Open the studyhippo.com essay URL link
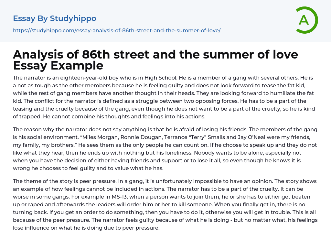The width and height of the screenshot is (331, 250). pos(117,30)
